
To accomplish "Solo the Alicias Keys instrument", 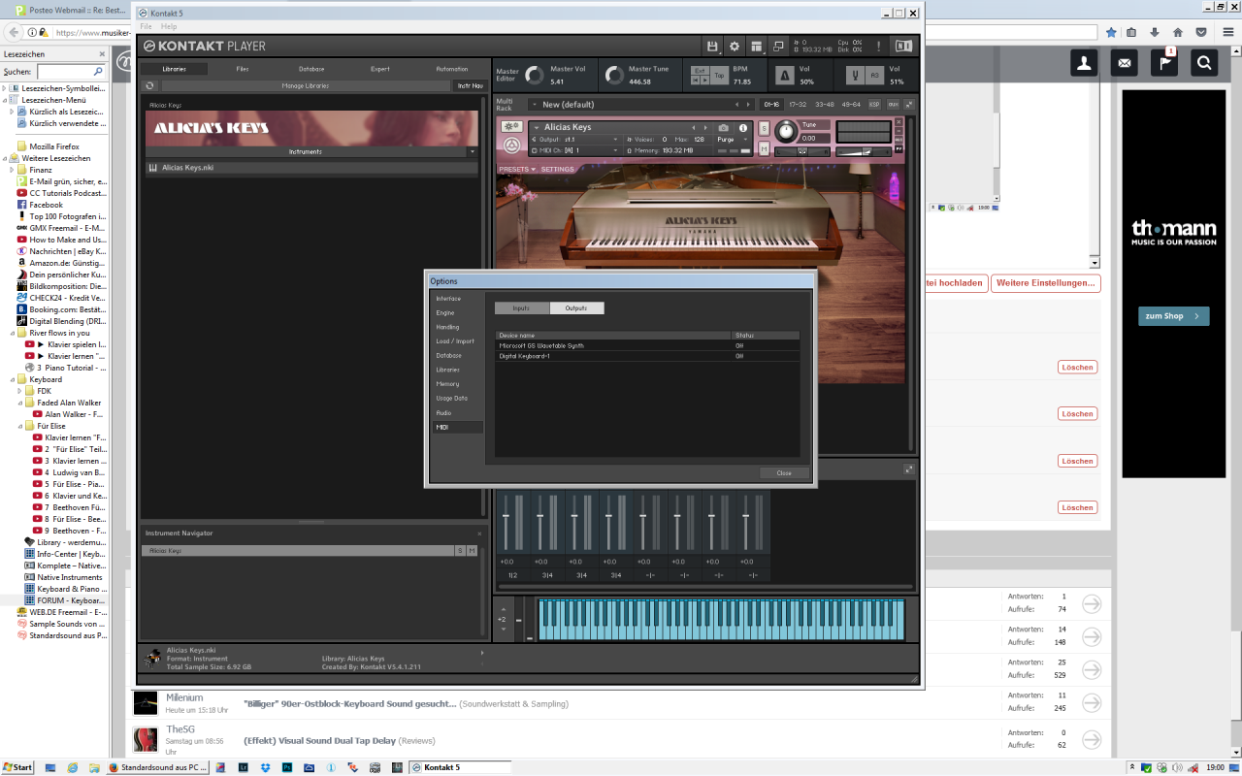I will pyautogui.click(x=764, y=129).
